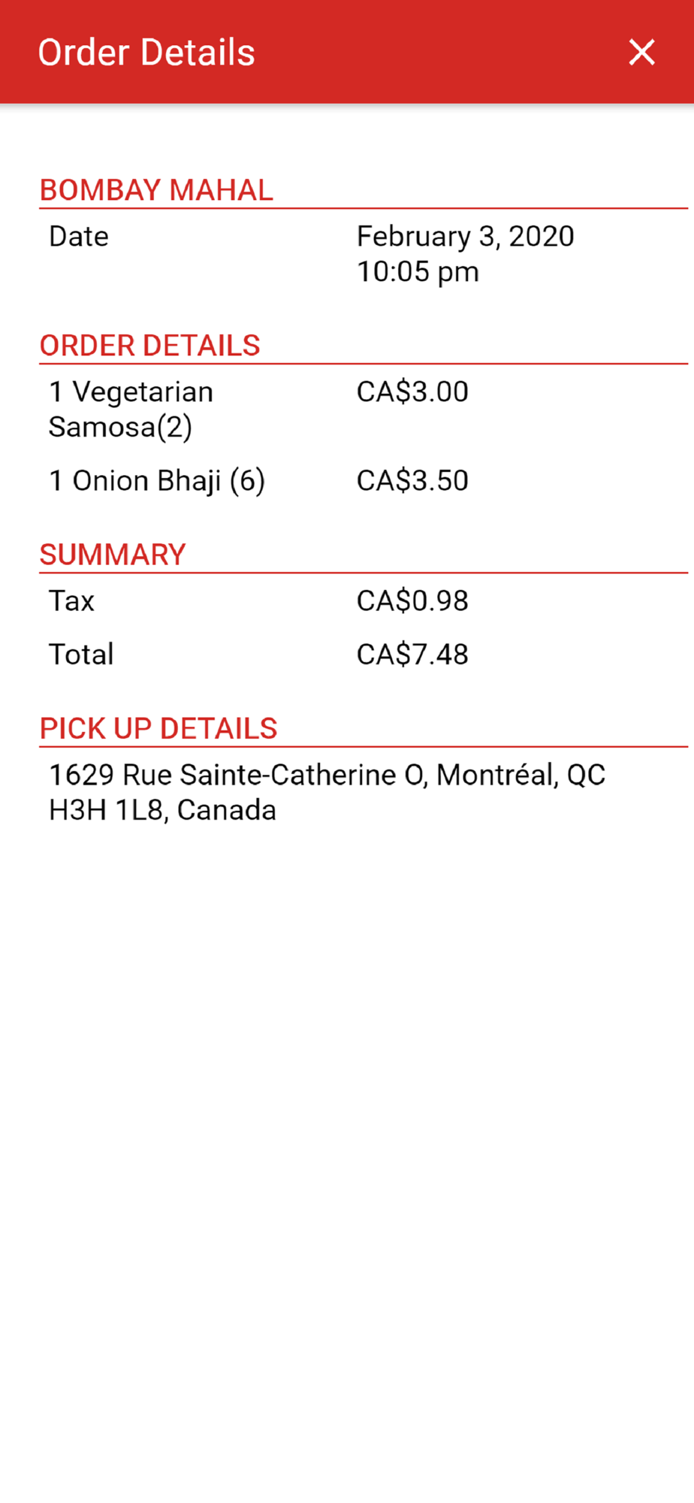Image resolution: width=694 pixels, height=1503 pixels.
Task: Select the Onion Bhaji (6) item
Action: coord(157,481)
